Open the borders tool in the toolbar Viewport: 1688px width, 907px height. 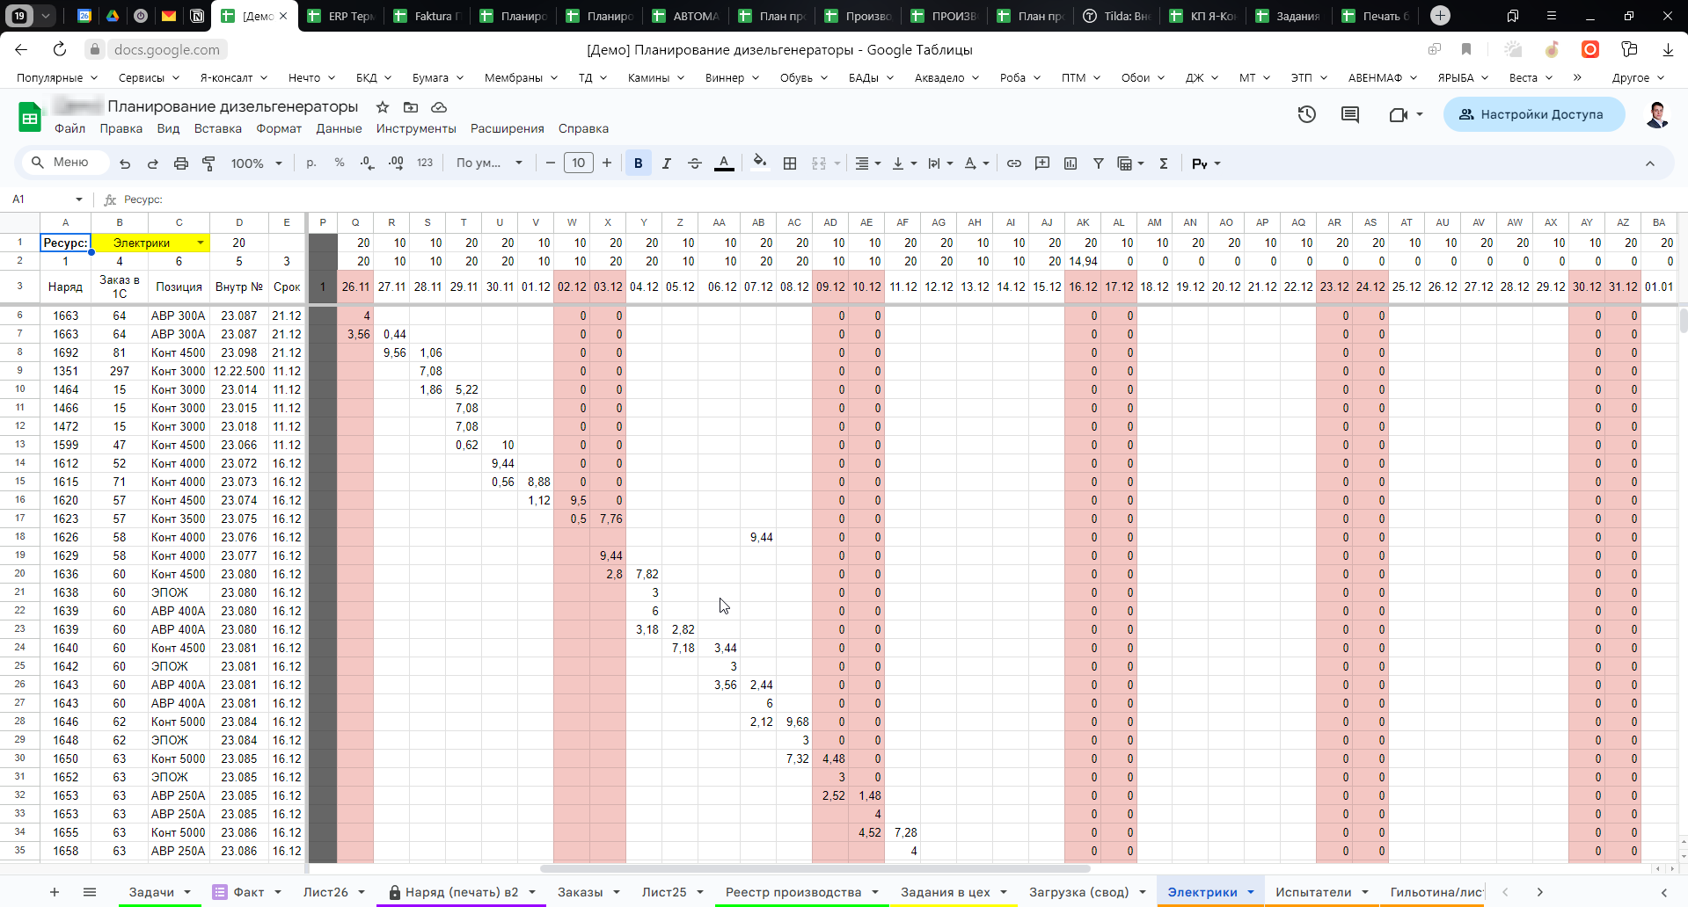point(790,163)
